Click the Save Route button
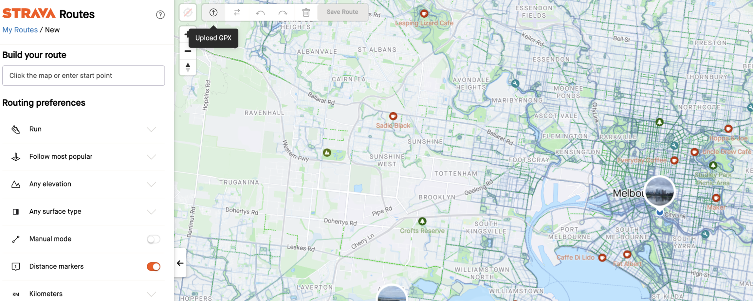The image size is (753, 301). (342, 12)
